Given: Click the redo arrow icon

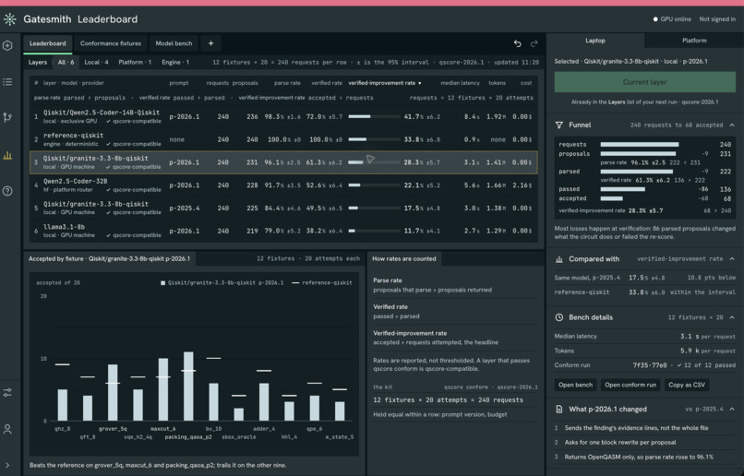Looking at the screenshot, I should click(x=534, y=43).
